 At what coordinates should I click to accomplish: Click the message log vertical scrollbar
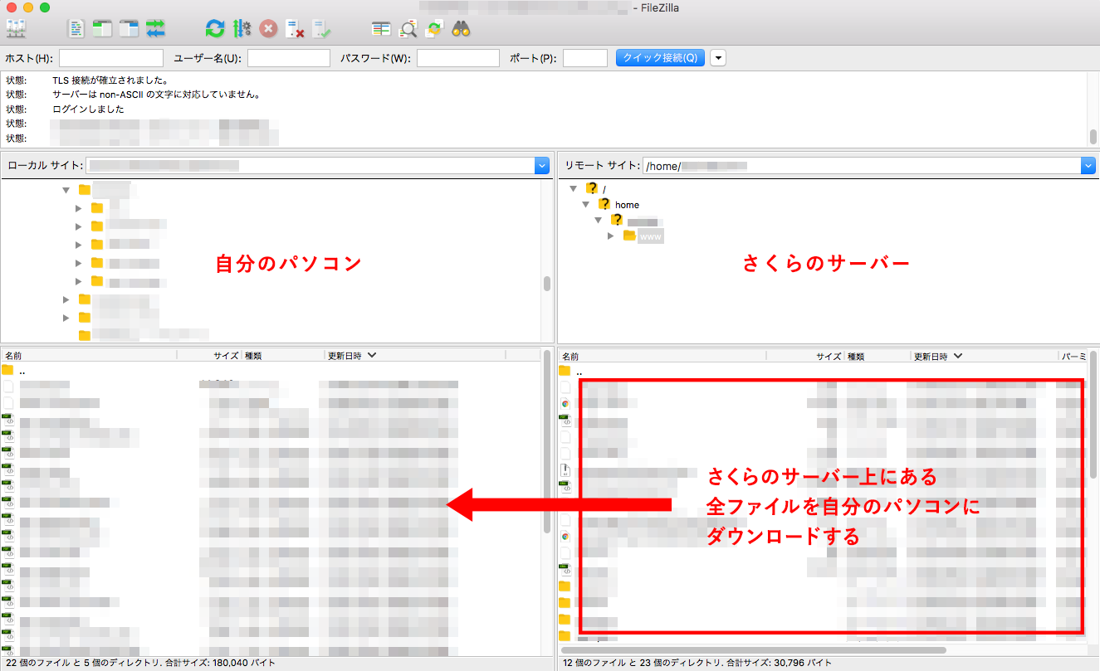pyautogui.click(x=1093, y=137)
